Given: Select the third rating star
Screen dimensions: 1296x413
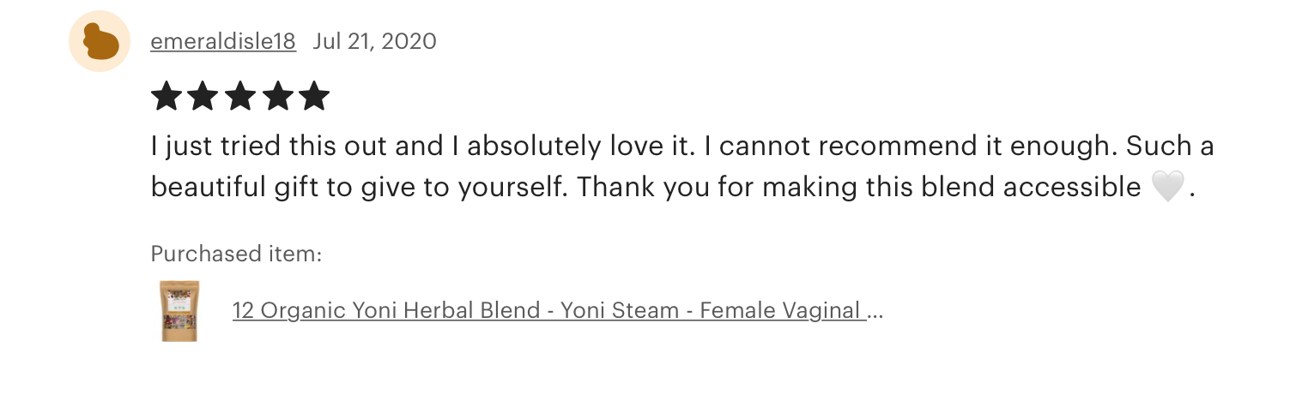Looking at the screenshot, I should [240, 97].
